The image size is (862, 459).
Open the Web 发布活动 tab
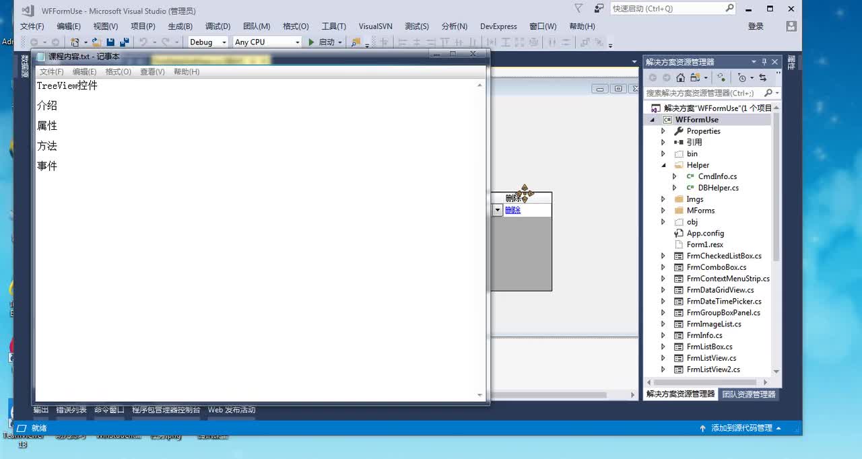[x=232, y=409]
